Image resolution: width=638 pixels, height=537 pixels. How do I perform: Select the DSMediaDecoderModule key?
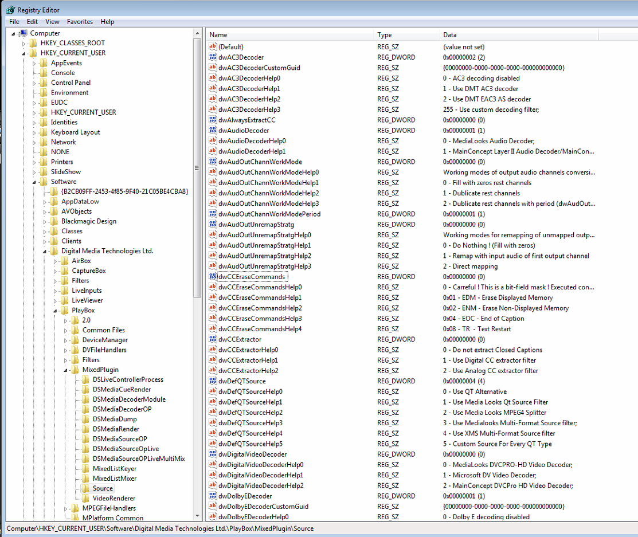pyautogui.click(x=129, y=399)
